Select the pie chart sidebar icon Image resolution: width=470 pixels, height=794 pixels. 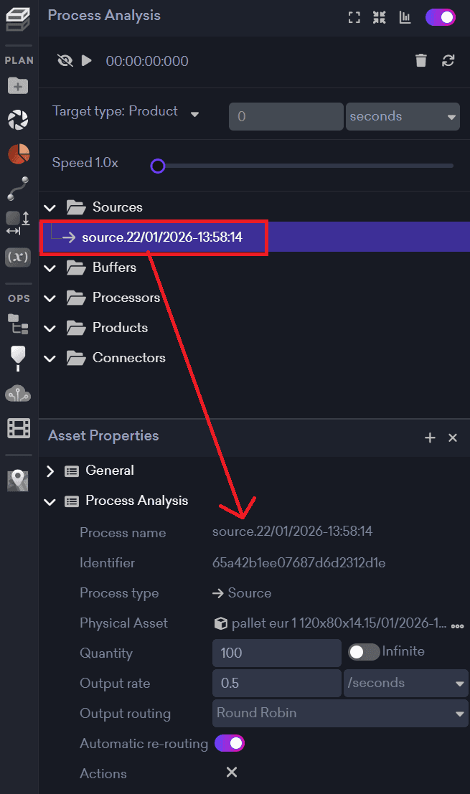point(18,153)
